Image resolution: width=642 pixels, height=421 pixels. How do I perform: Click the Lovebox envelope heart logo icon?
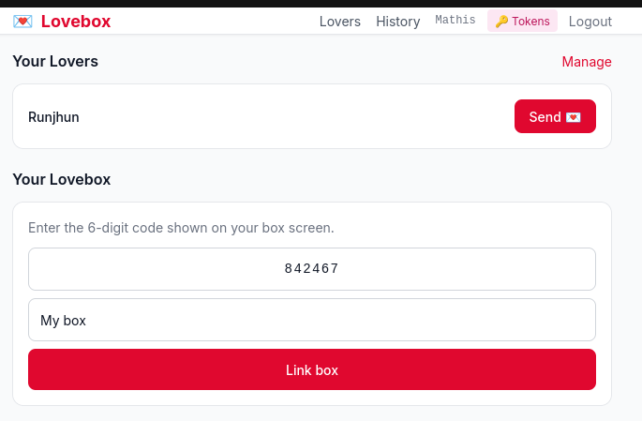click(x=22, y=22)
